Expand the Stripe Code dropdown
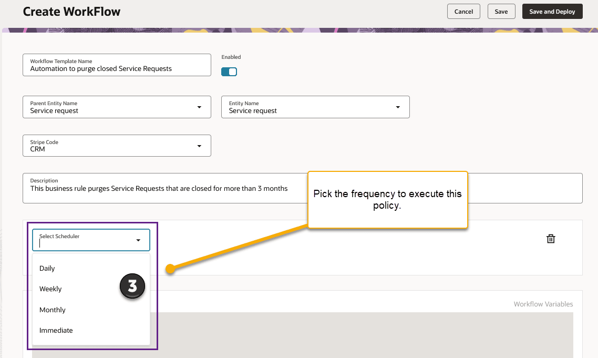Screen dimensions: 598x358 [x=199, y=145]
